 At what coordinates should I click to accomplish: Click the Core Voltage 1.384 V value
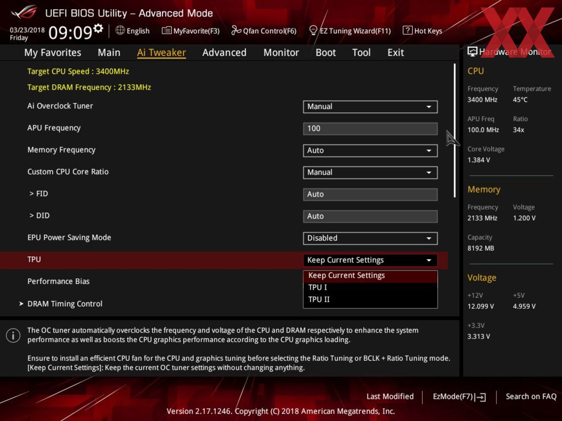pos(479,160)
